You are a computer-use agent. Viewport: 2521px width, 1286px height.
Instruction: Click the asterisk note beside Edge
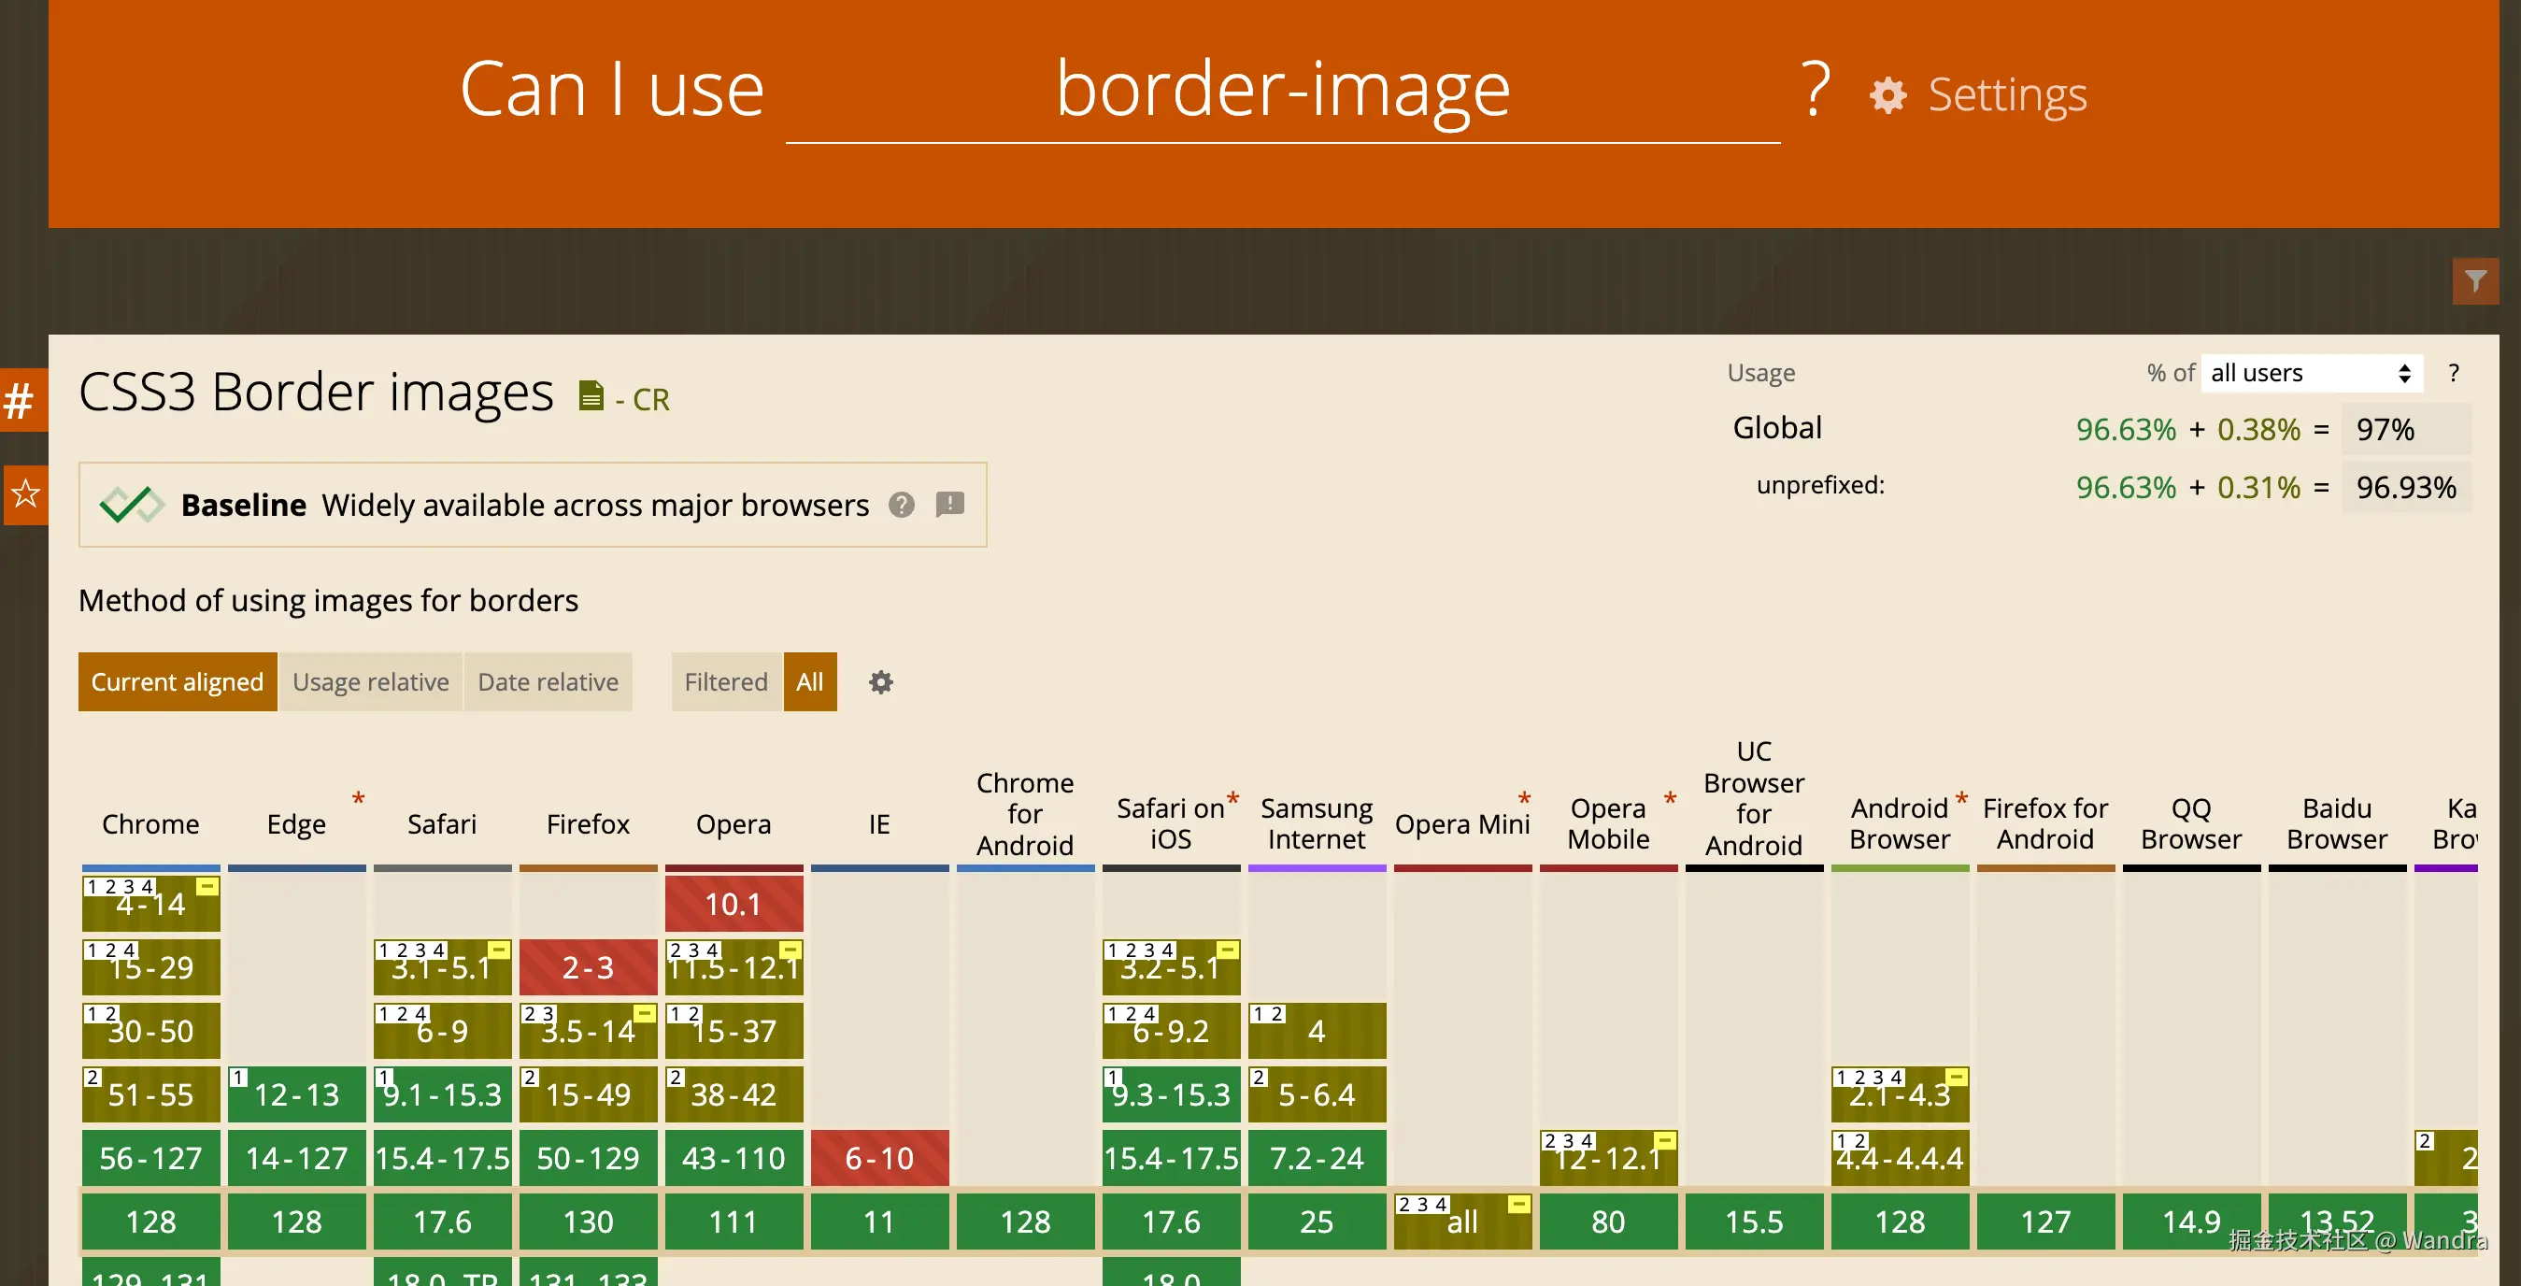tap(358, 800)
